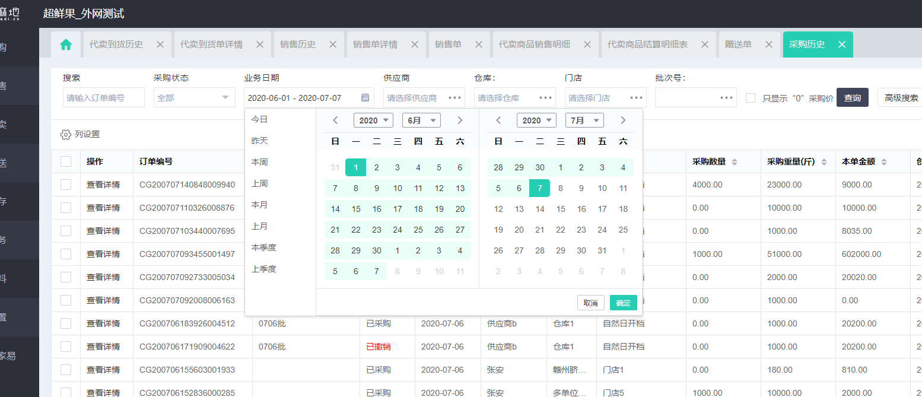
Task: Choose 今日 date shortcut
Action: pos(260,119)
